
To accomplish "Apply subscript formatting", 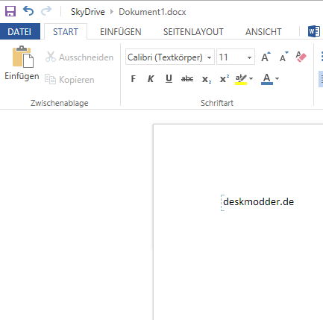I will coord(207,79).
